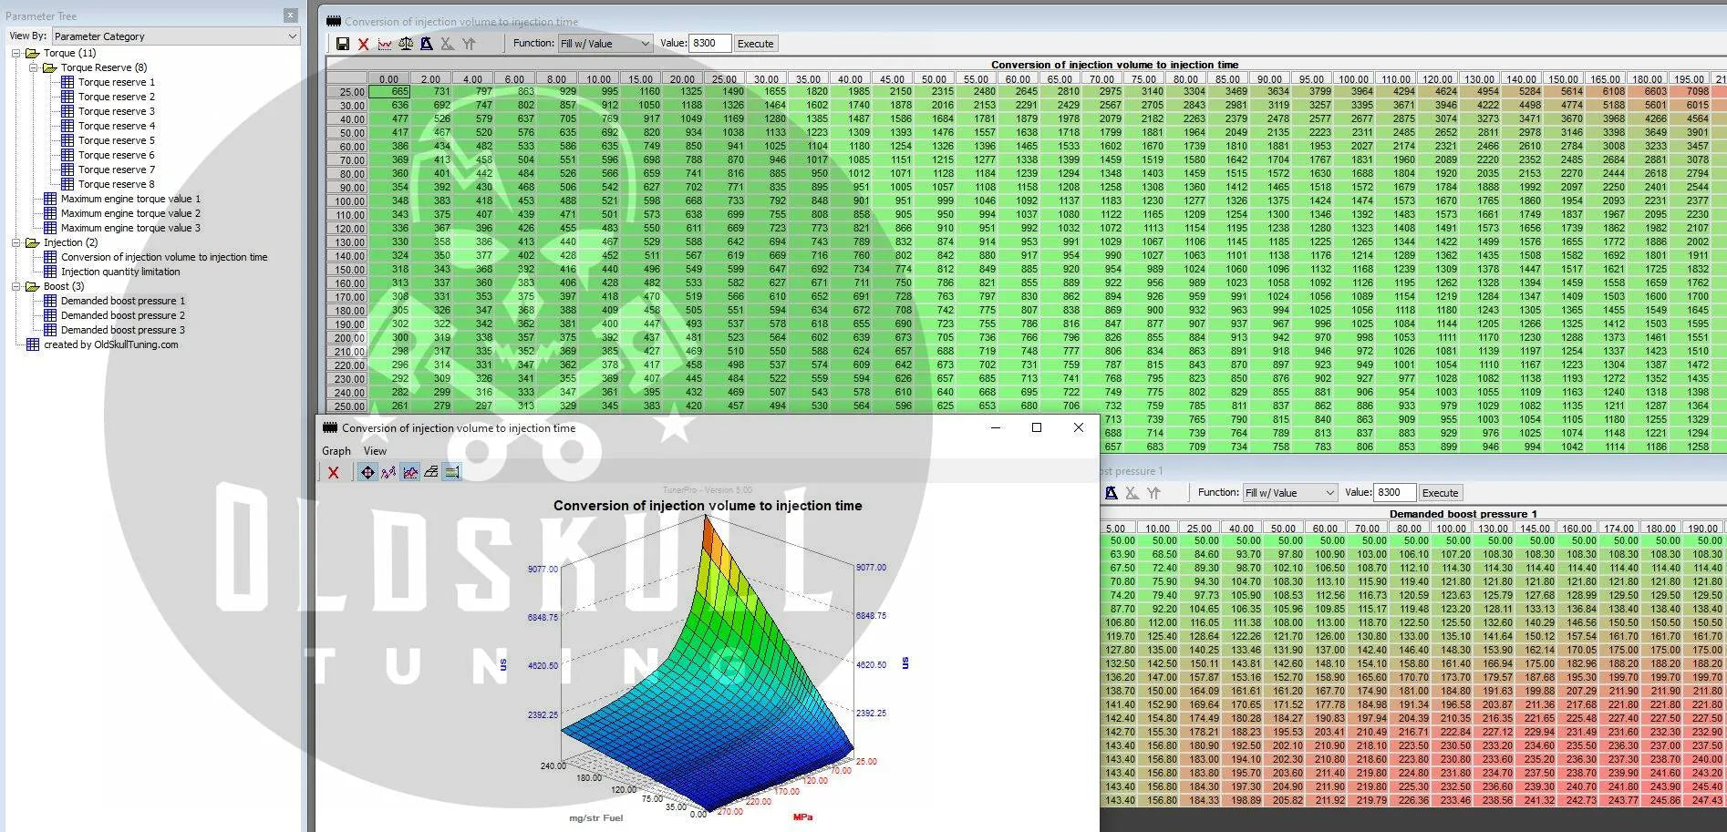Toggle the blue area-chart button in graph toolbar
Image resolution: width=1727 pixels, height=832 pixels.
410,472
